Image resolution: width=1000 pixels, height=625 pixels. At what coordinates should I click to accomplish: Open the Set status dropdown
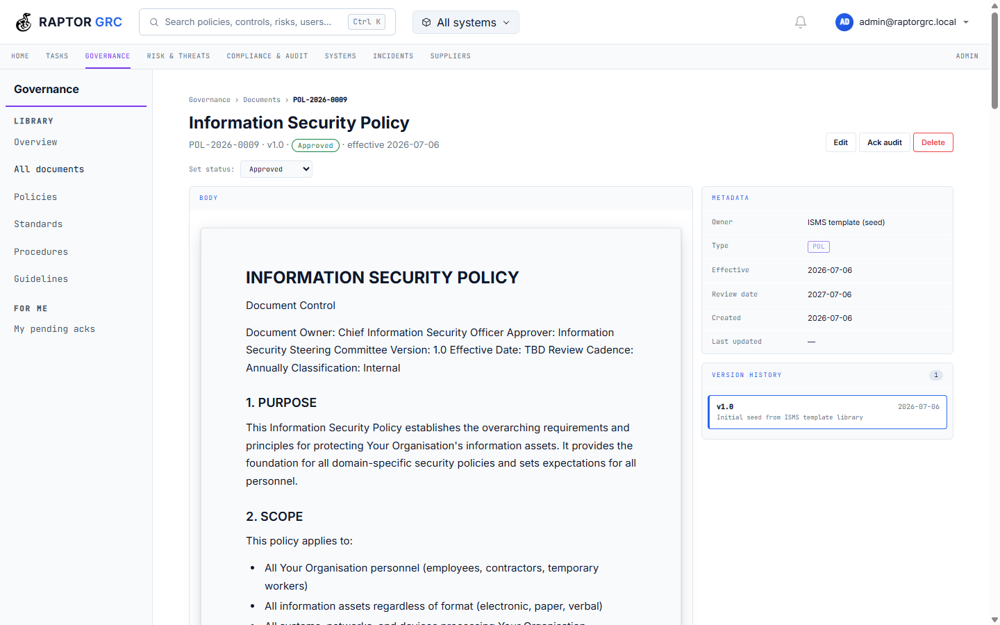276,169
